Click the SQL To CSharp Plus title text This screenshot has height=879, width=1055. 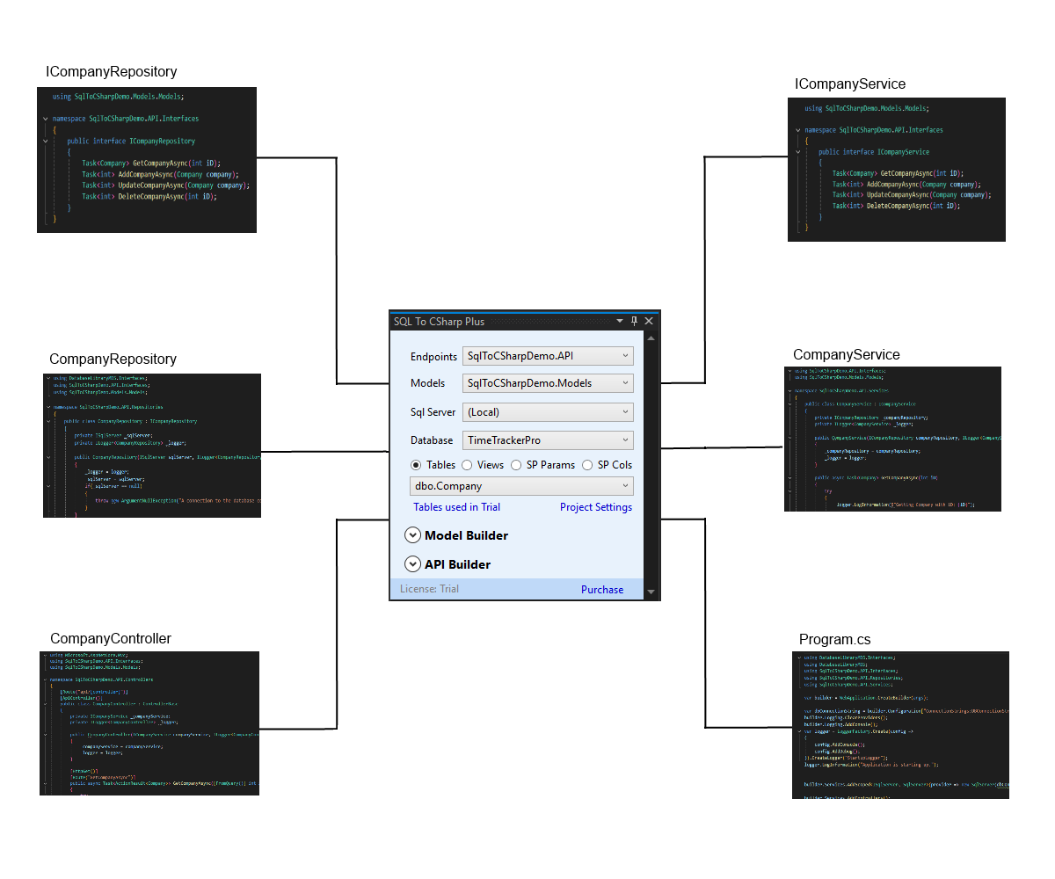pyautogui.click(x=439, y=322)
